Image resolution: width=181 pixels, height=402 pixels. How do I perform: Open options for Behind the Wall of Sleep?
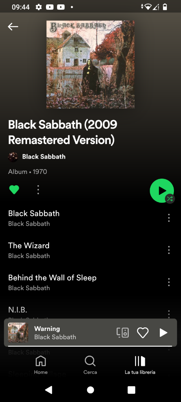169,282
